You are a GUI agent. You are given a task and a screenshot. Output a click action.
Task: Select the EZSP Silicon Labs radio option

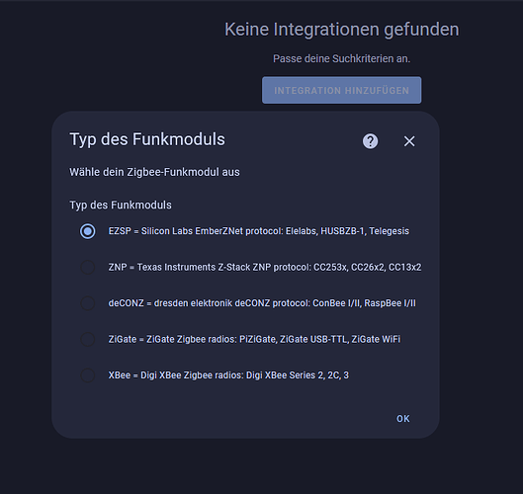(88, 231)
